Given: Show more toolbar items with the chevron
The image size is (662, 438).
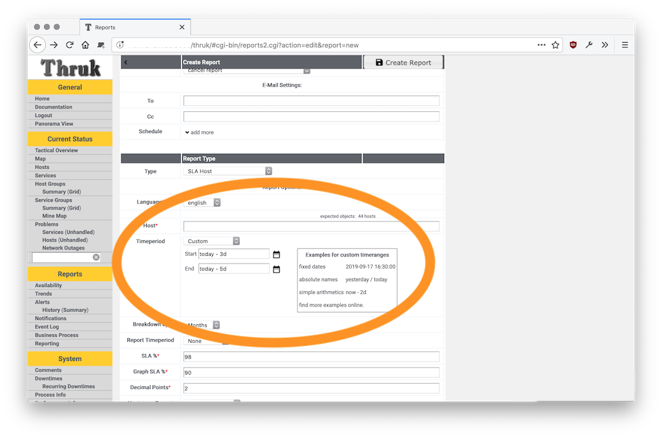Looking at the screenshot, I should tap(605, 45).
